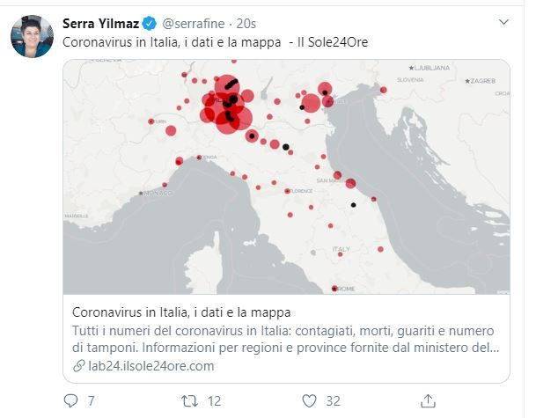The height and width of the screenshot is (418, 536).
Task: Click the reply count 7
Action: tap(92, 400)
